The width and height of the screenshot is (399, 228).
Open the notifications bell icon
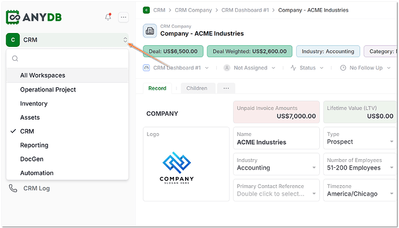[x=108, y=17]
